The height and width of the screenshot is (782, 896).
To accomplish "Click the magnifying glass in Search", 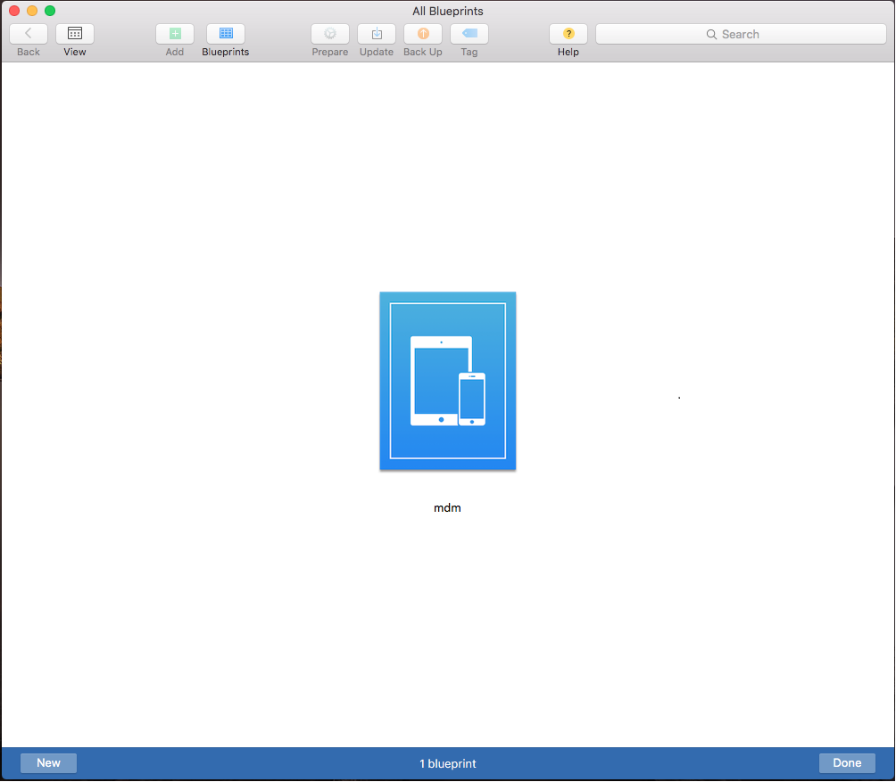I will (711, 34).
